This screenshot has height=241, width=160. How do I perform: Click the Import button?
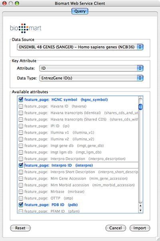(140, 228)
